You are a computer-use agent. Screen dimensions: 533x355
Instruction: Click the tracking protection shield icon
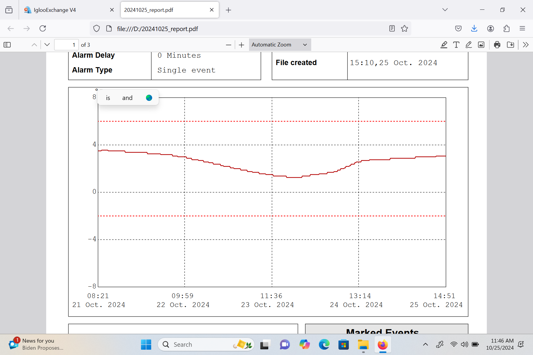click(x=97, y=28)
